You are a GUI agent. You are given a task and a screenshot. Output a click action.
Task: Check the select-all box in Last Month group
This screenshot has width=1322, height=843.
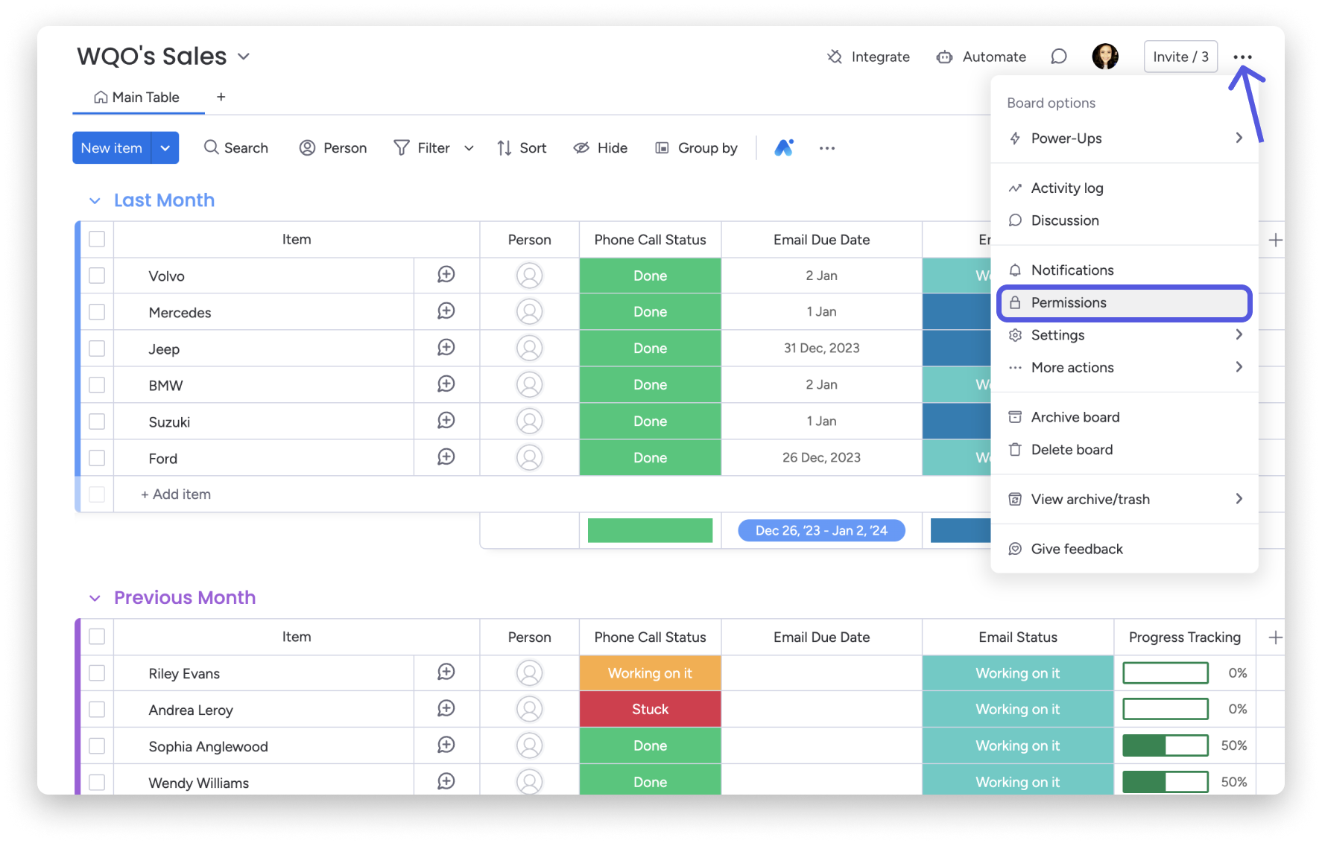point(96,239)
